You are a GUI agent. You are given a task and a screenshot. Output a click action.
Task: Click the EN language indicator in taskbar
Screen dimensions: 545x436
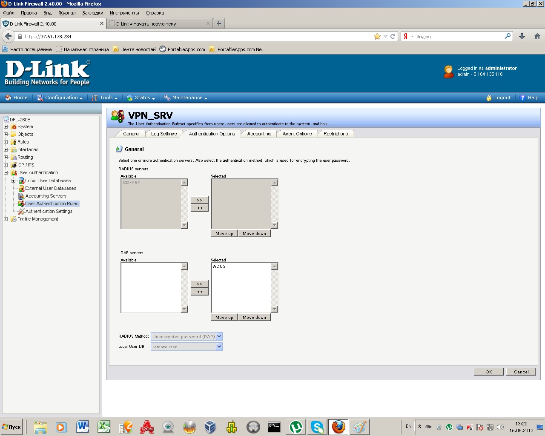click(x=409, y=426)
